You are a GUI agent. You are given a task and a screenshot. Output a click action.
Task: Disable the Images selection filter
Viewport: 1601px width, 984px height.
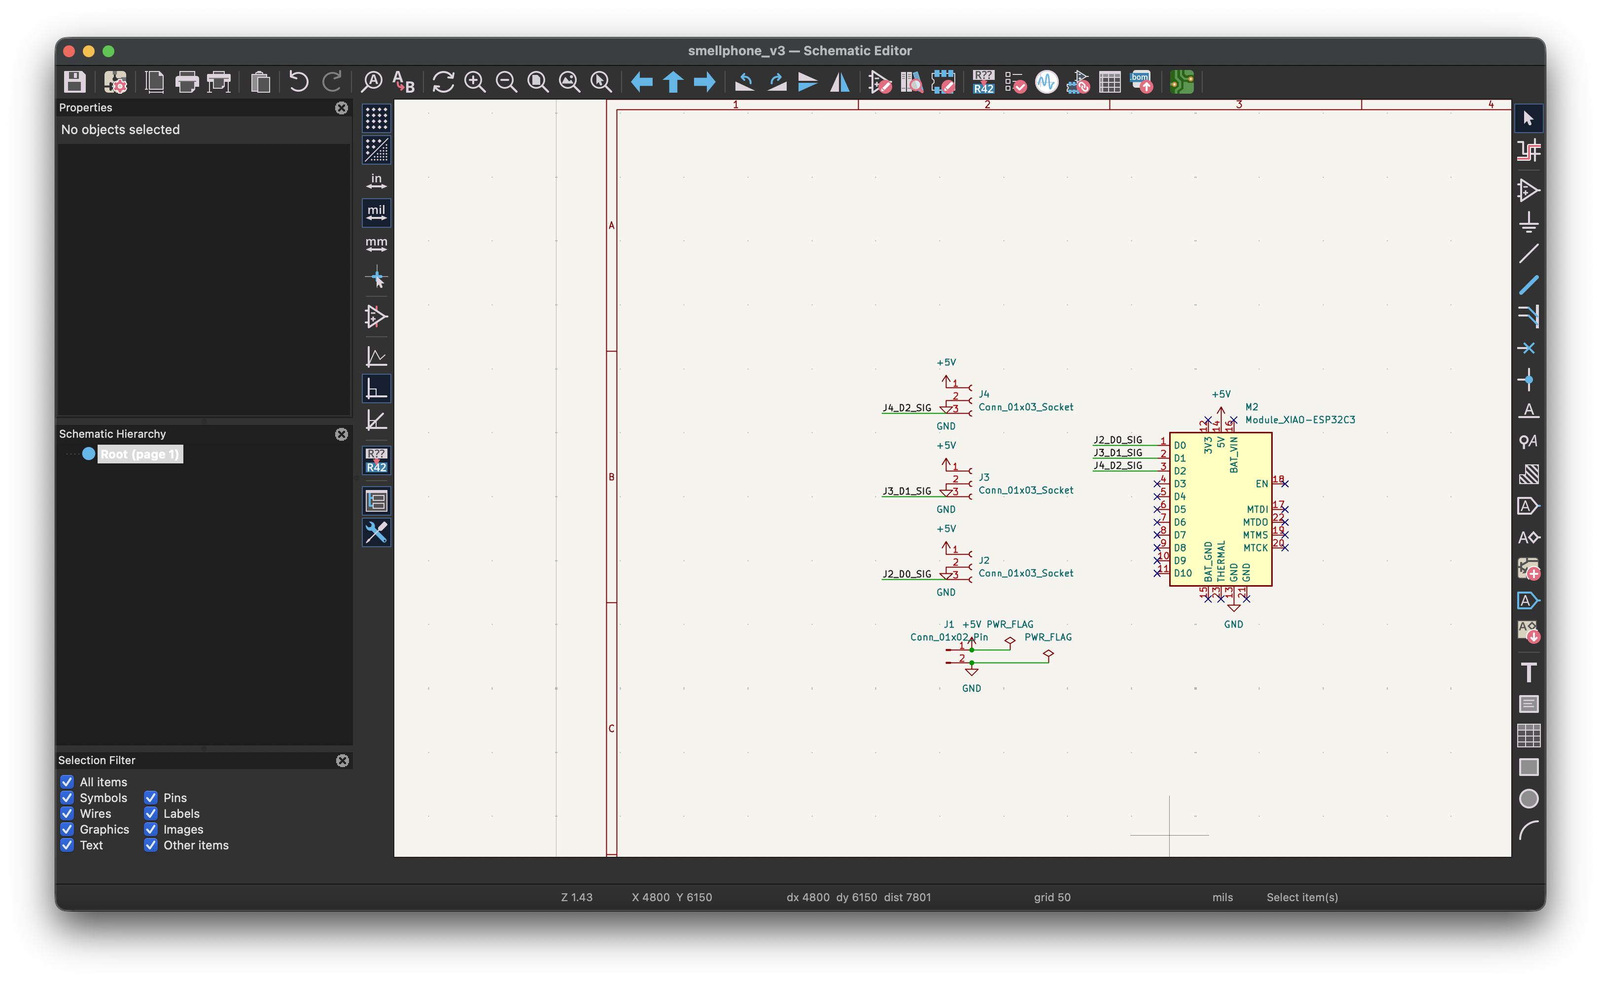150,829
